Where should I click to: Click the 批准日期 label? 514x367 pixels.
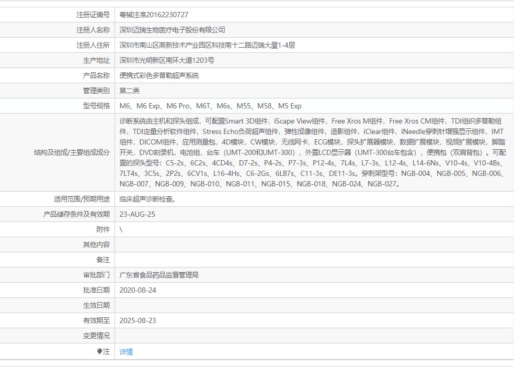click(96, 290)
